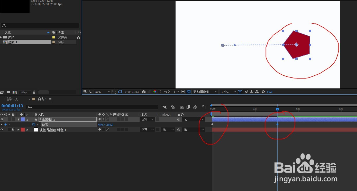Click the primary viewer monitor icon

tap(91, 92)
